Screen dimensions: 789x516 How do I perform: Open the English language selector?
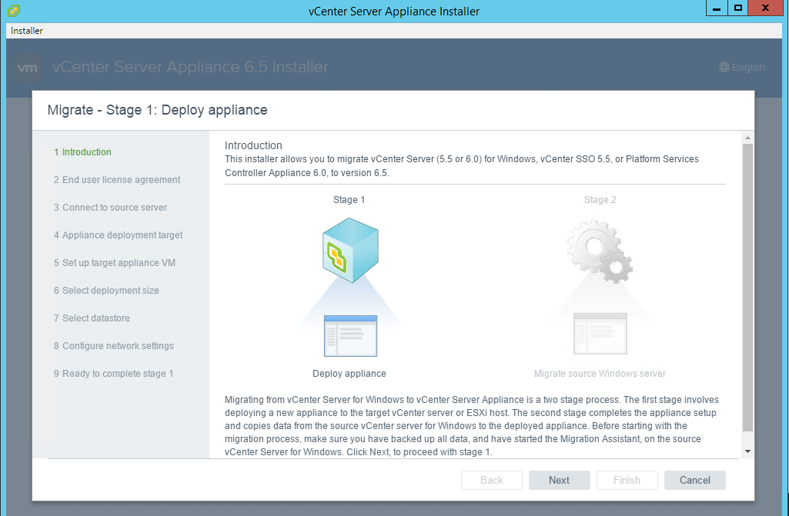pos(742,67)
